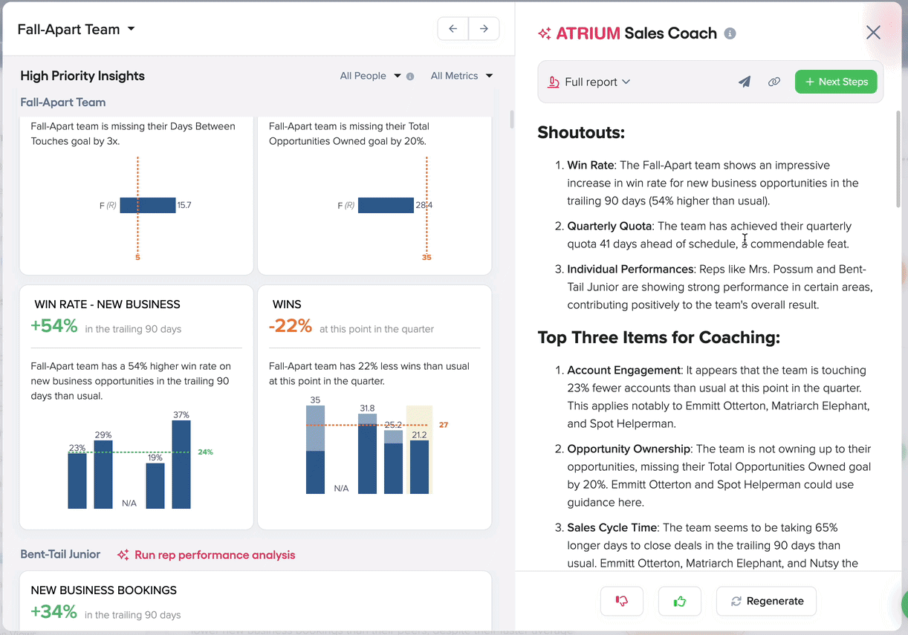Give thumbs down feedback
The width and height of the screenshot is (908, 635).
coord(622,601)
